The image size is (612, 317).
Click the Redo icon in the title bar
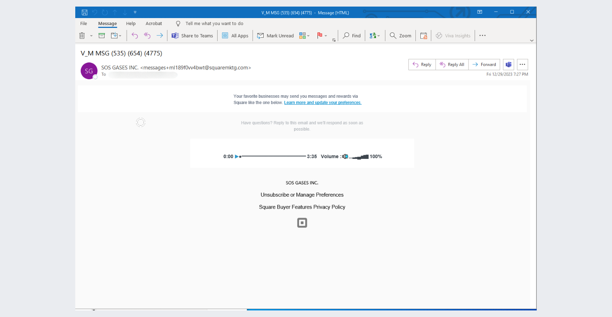105,12
